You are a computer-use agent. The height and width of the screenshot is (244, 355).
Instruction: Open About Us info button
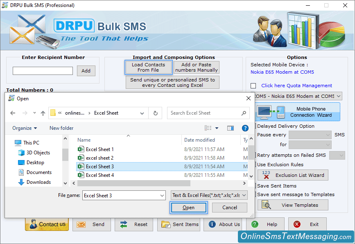[223, 224]
